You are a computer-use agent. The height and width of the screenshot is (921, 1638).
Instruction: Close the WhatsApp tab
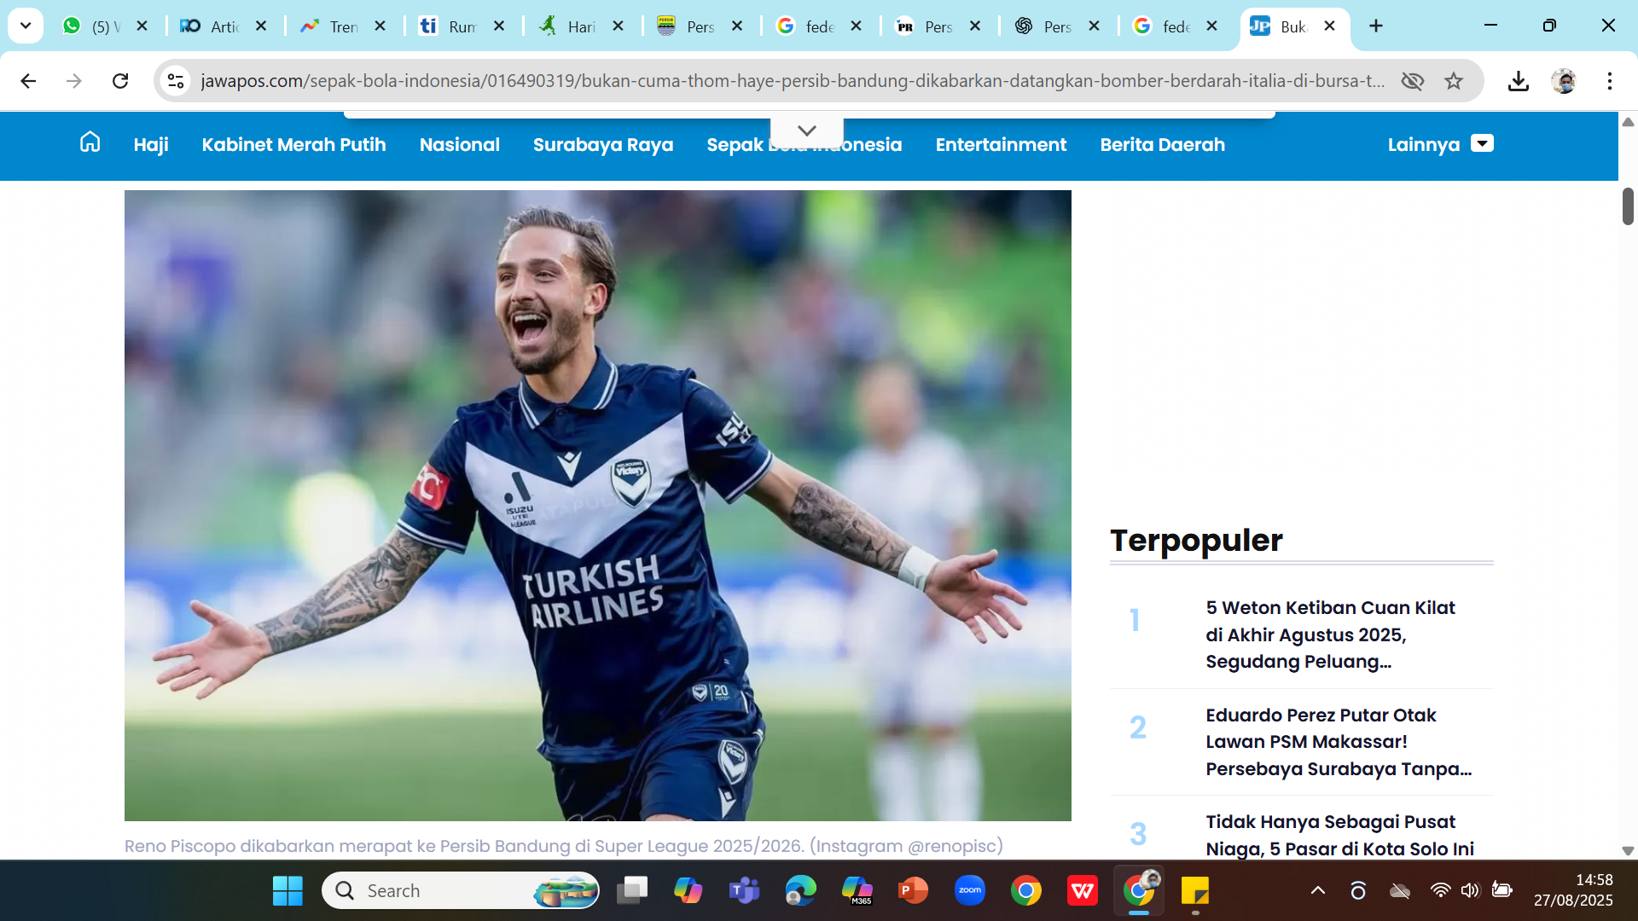coord(142,26)
